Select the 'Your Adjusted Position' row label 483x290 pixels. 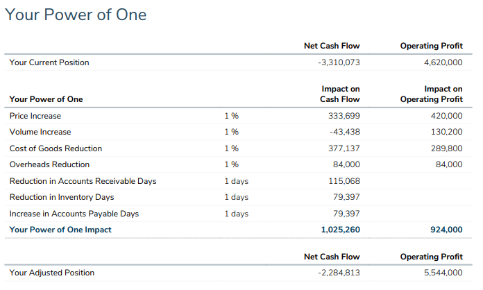pos(52,273)
